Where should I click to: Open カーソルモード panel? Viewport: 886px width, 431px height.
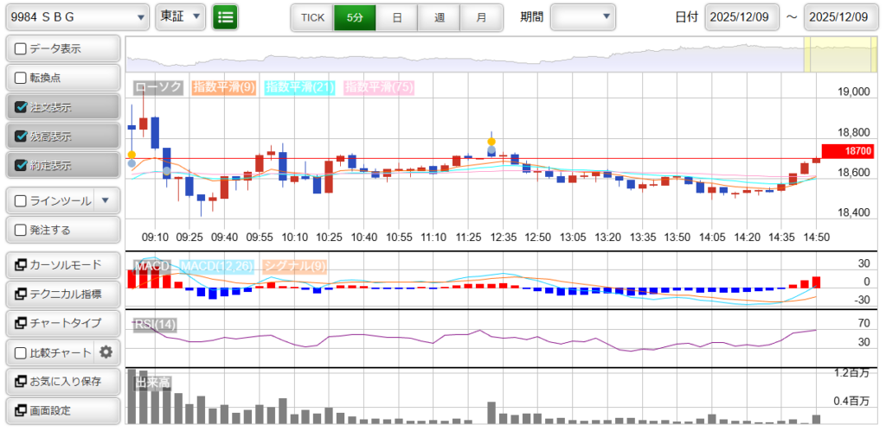62,264
